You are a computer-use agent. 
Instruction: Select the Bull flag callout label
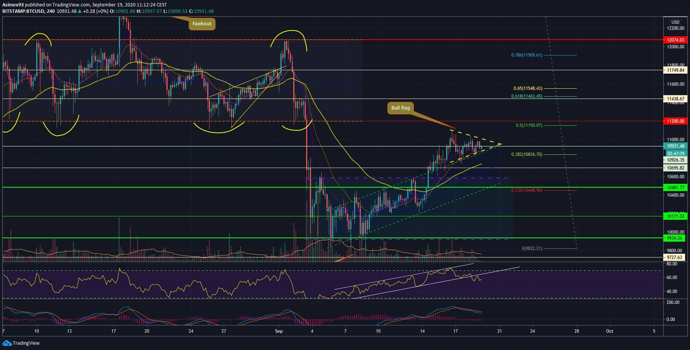400,108
